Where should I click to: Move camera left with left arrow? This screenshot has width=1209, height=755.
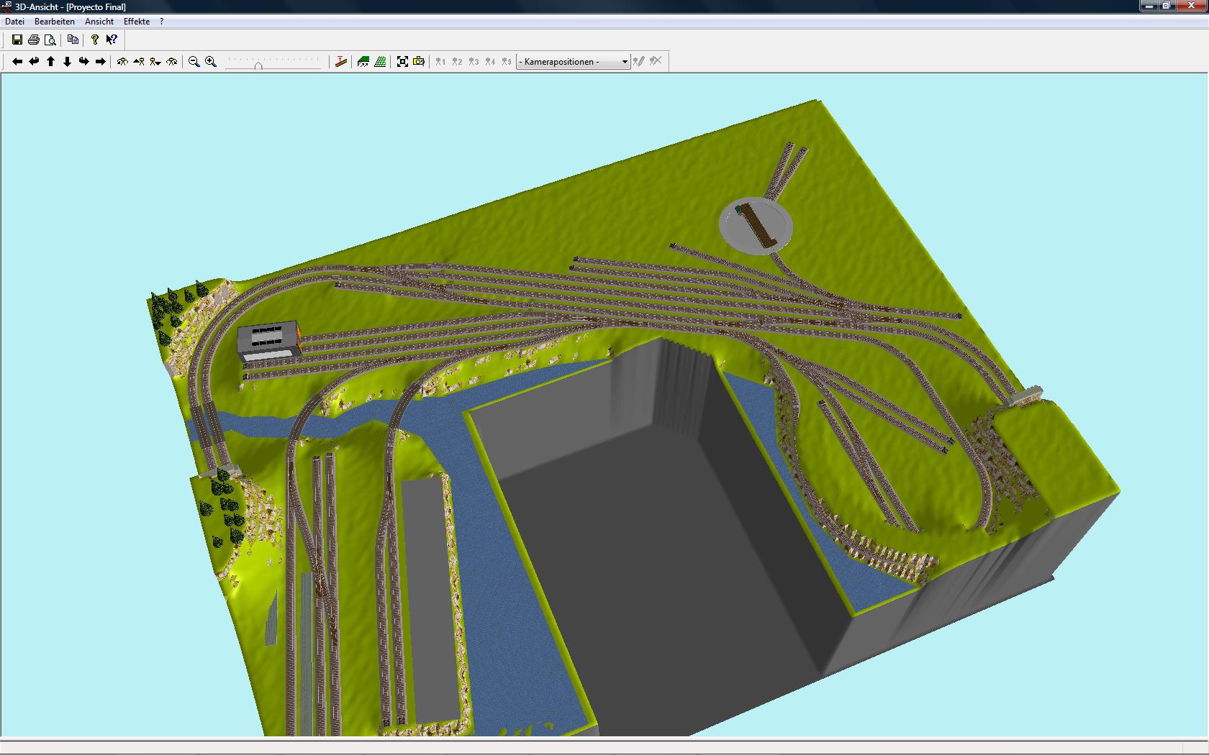[x=17, y=62]
